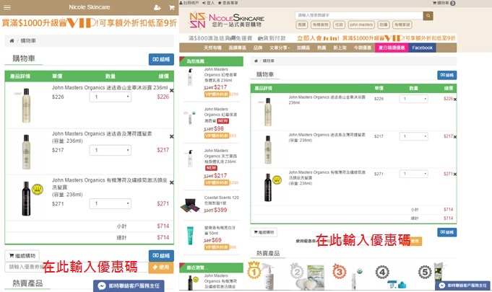Click rank 4 hot product thumbnail
Screen dimensions: 492x292
click(x=391, y=276)
